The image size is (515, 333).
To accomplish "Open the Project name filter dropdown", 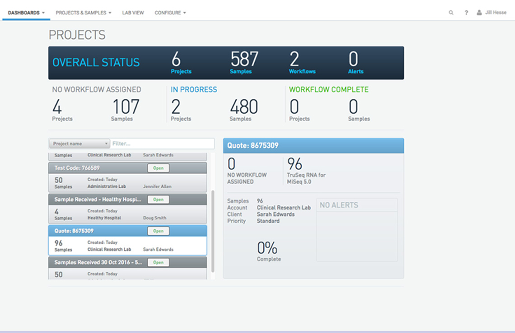I will coord(80,144).
